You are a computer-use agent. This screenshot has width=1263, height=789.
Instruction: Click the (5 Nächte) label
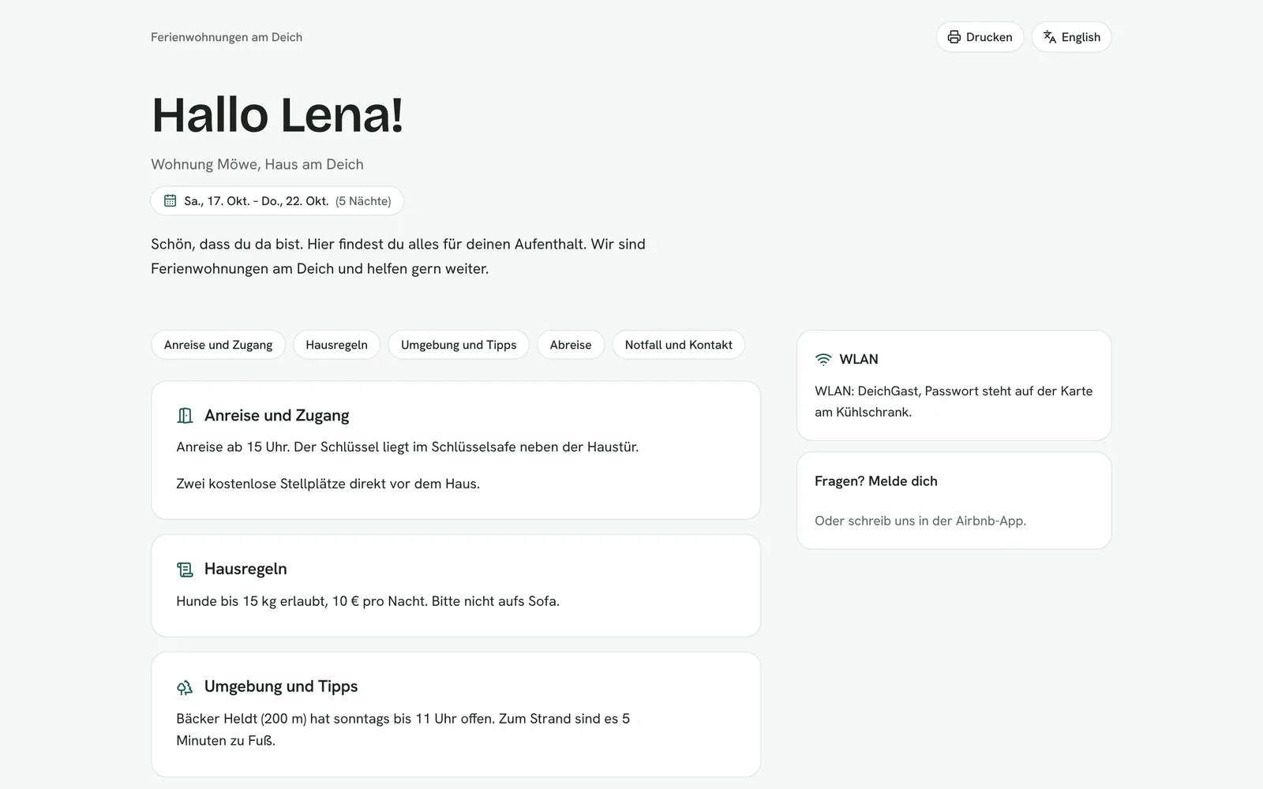tap(363, 201)
